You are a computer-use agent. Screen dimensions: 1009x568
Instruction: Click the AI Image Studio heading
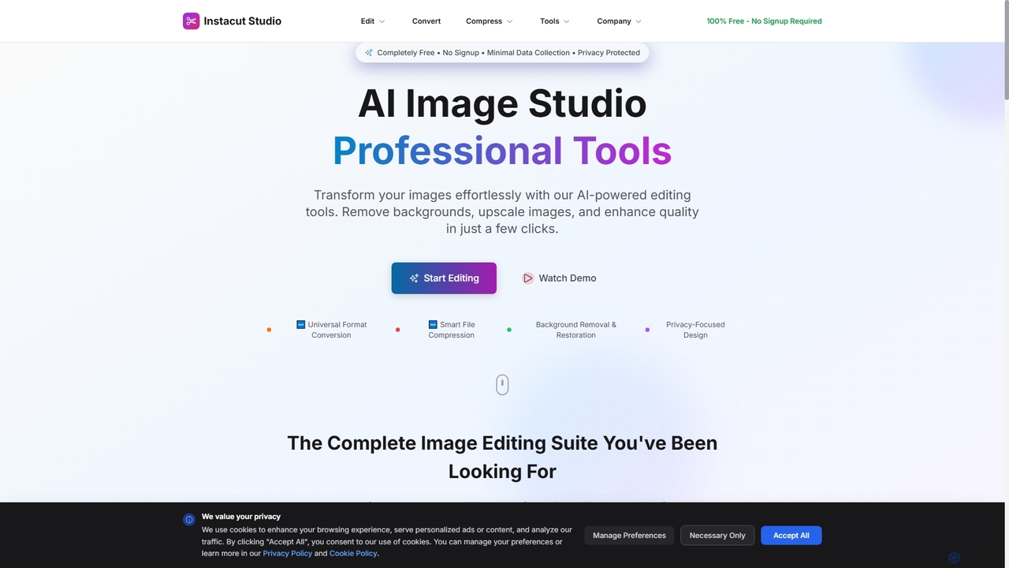(502, 103)
